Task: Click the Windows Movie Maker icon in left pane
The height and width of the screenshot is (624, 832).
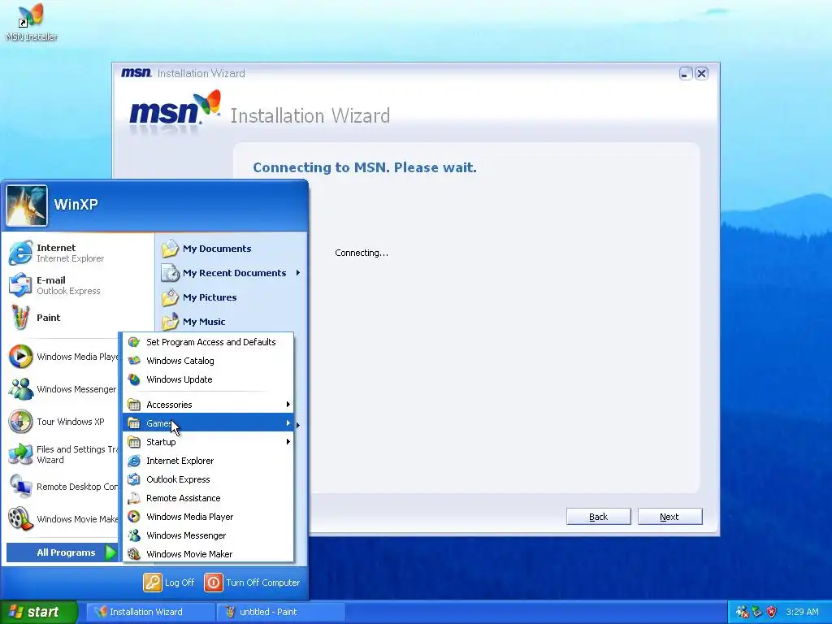Action: coord(20,519)
